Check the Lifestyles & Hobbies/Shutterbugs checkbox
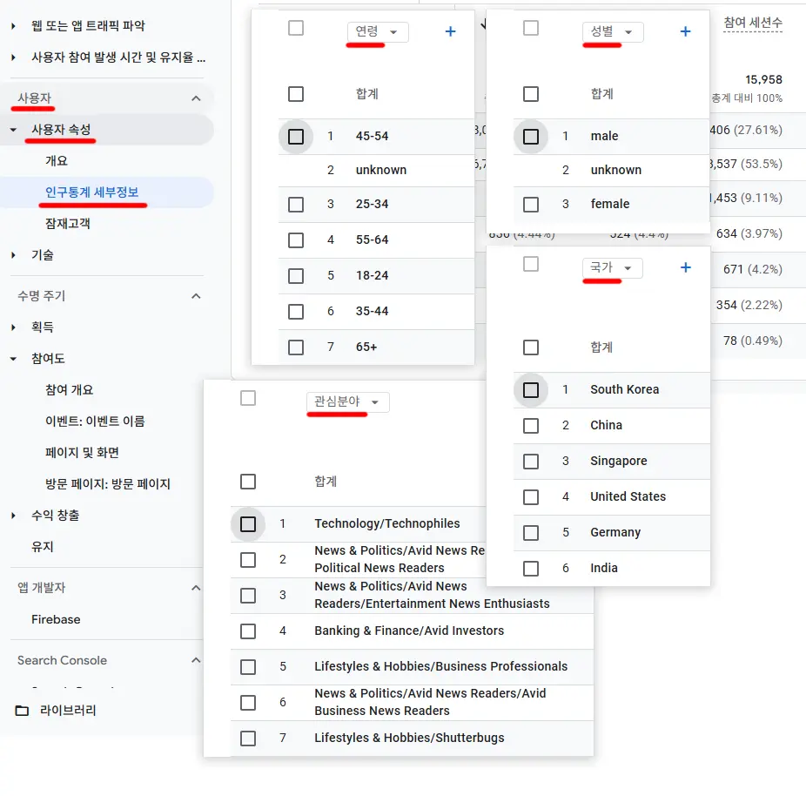This screenshot has width=806, height=796. click(248, 739)
